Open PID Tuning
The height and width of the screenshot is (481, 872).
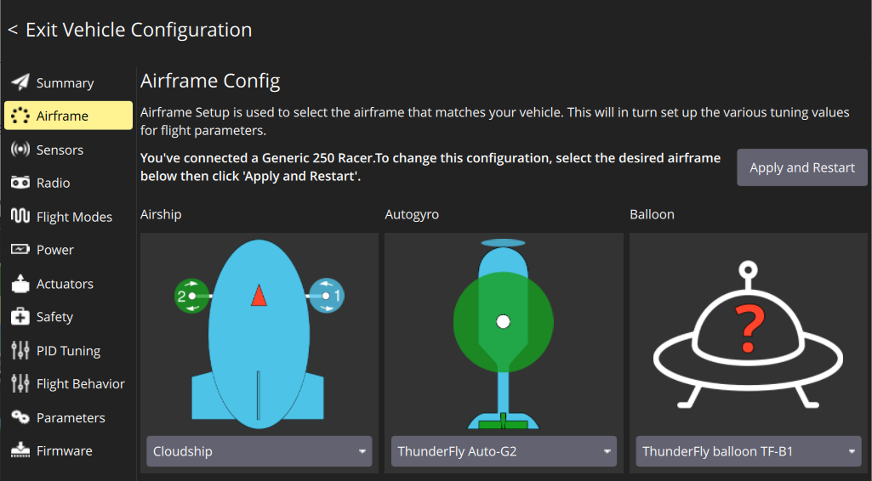[x=68, y=350]
